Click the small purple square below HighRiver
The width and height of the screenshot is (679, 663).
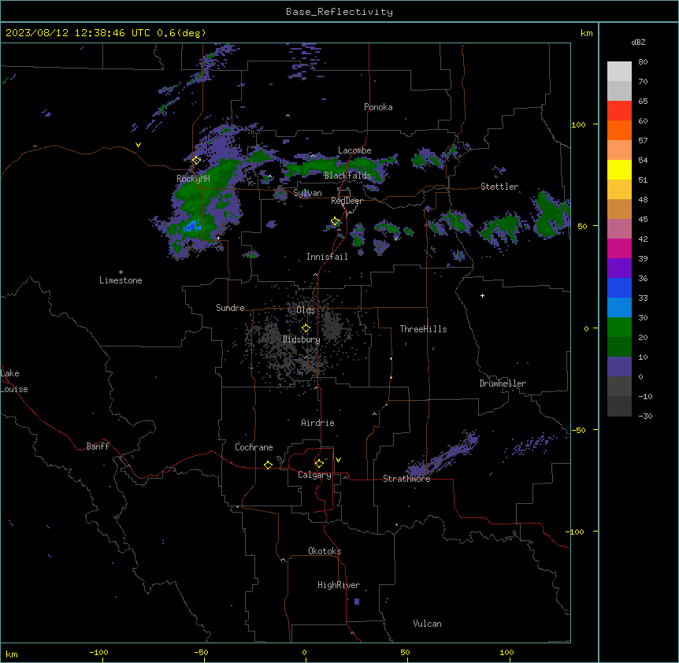click(x=357, y=602)
